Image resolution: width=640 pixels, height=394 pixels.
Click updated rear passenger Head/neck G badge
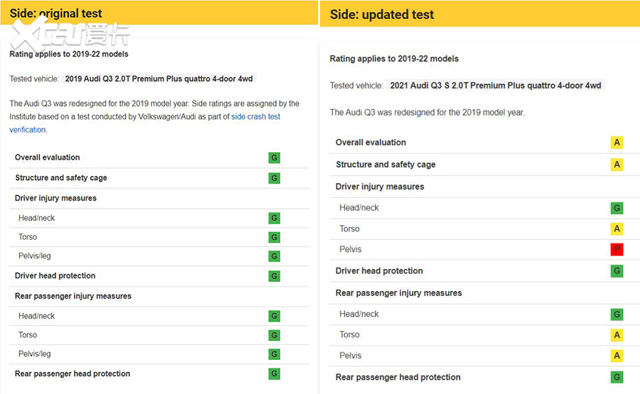tap(617, 315)
